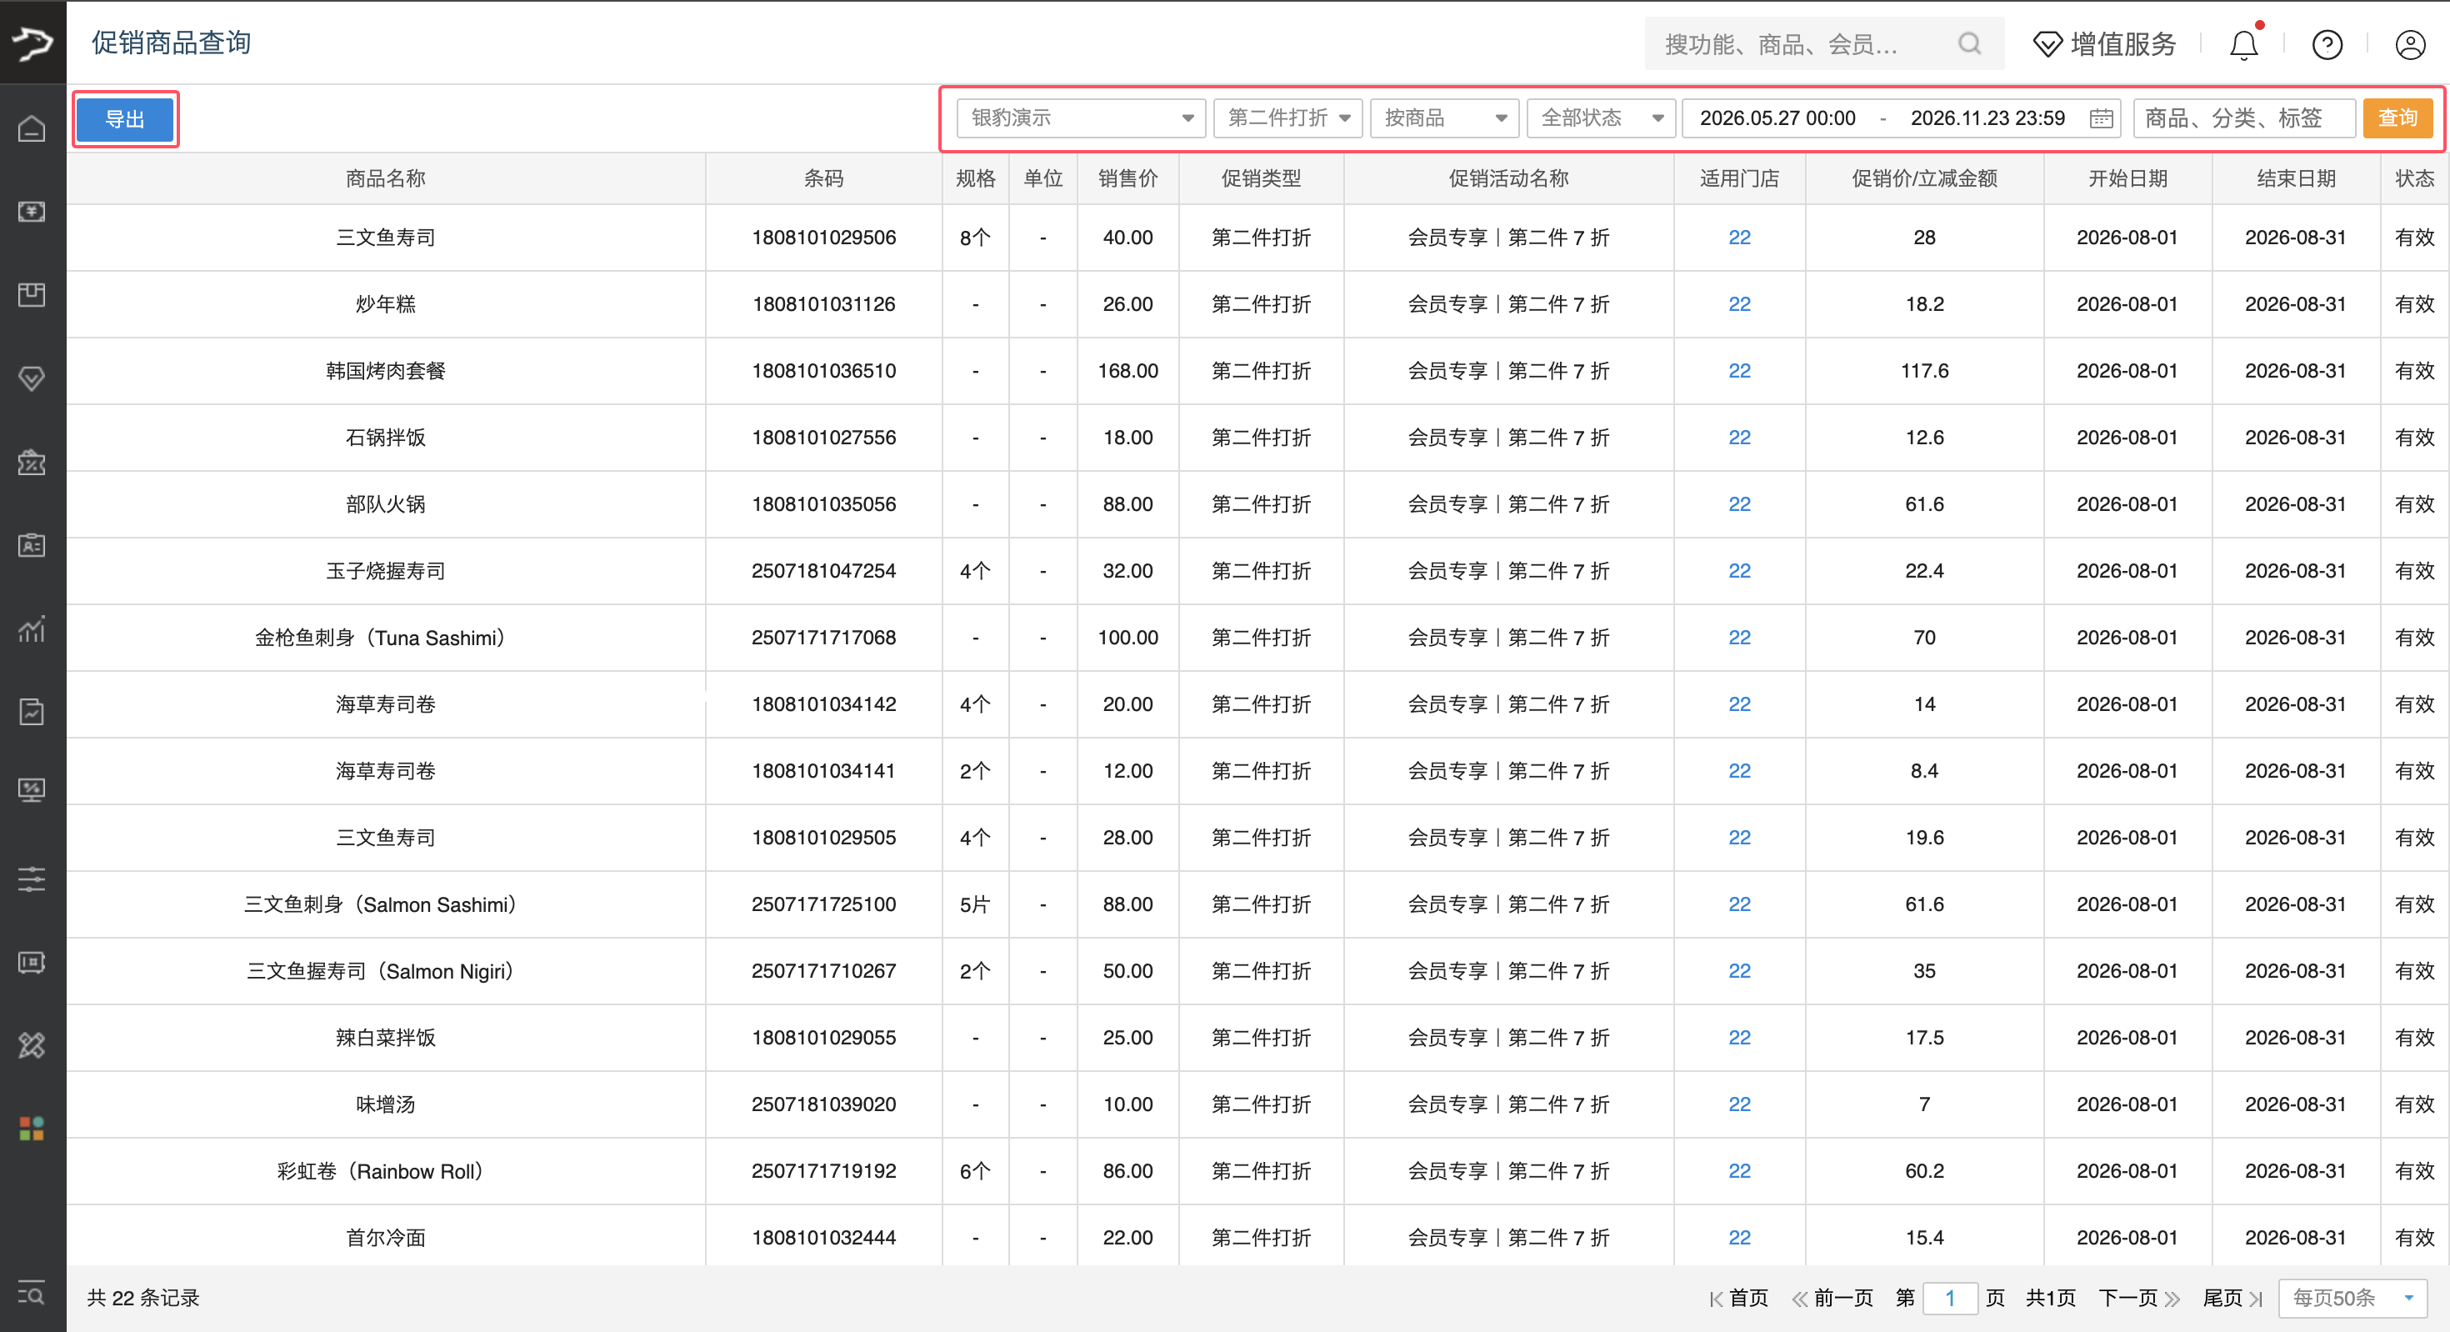Click the magnifier icon in top search box

[1970, 44]
